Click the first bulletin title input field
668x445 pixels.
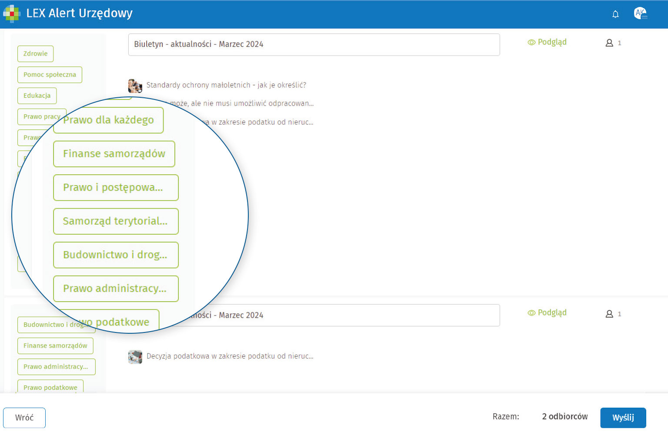tap(314, 44)
